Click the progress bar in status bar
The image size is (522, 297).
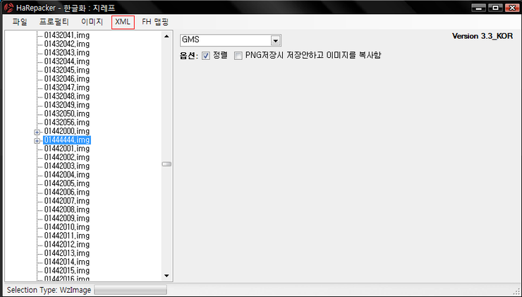coord(130,290)
